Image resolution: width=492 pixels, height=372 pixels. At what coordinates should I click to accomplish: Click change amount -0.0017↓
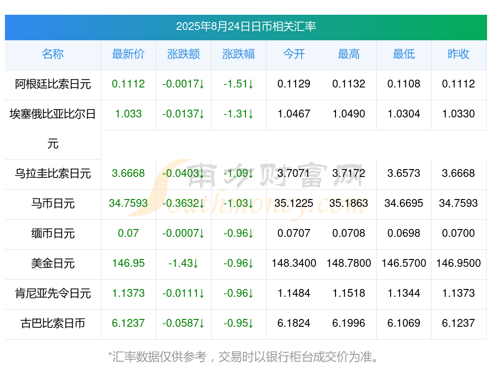184,84
